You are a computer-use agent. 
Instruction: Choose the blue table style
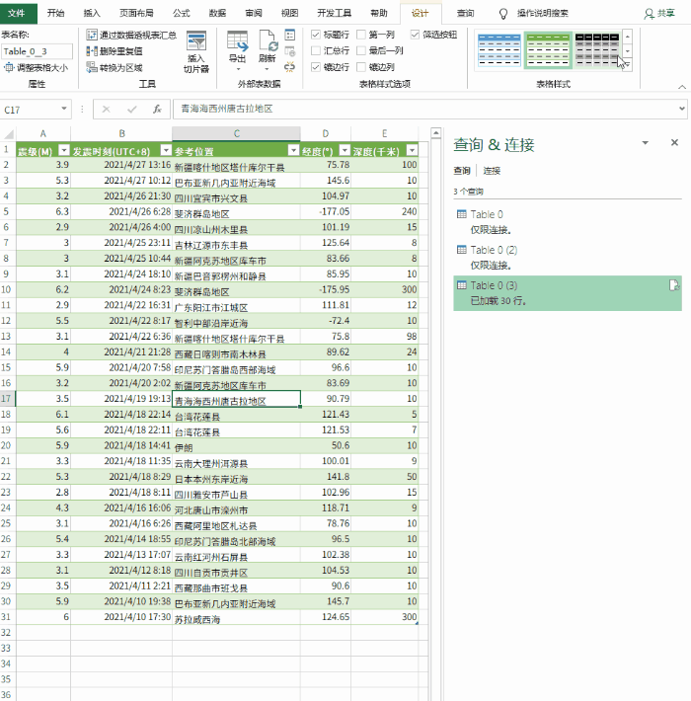499,50
